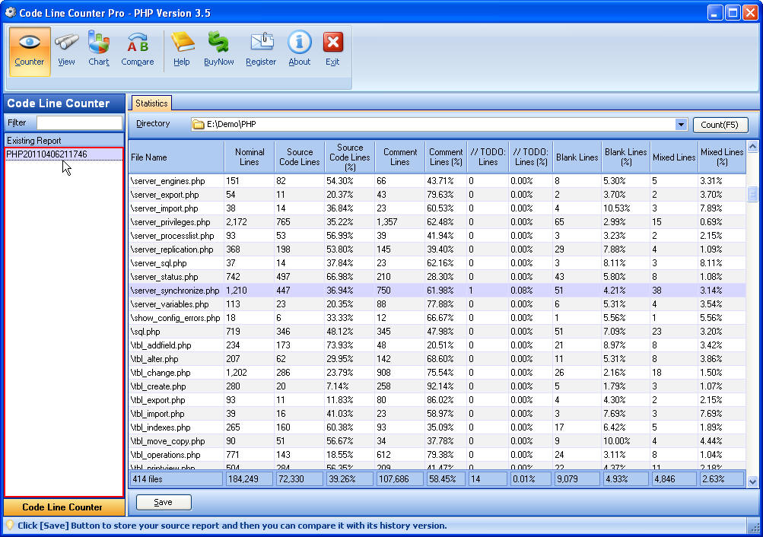Click the Count(F5) button
Image resolution: width=763 pixels, height=537 pixels.
click(719, 125)
